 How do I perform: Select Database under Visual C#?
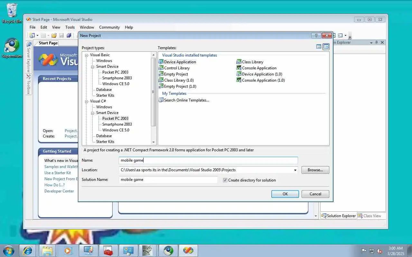coord(104,136)
